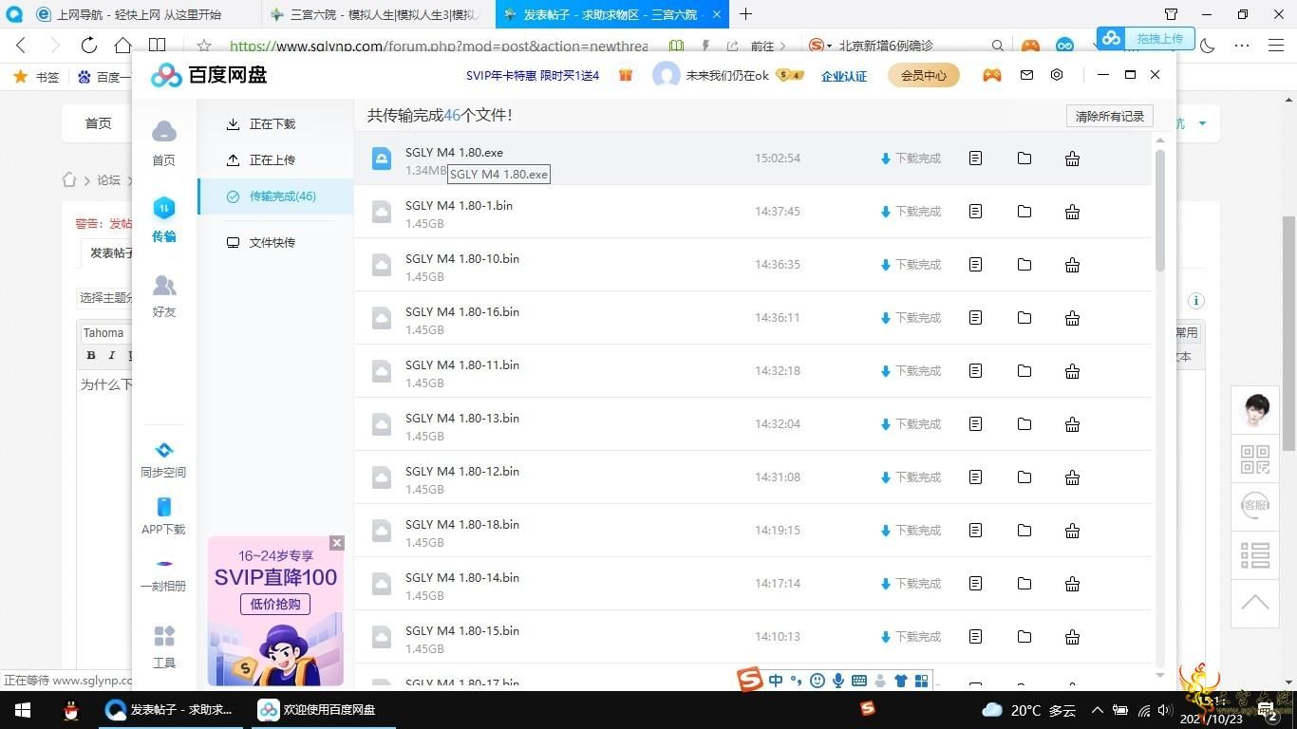Click 低价抢购 in the SVIP ad

pos(275,604)
